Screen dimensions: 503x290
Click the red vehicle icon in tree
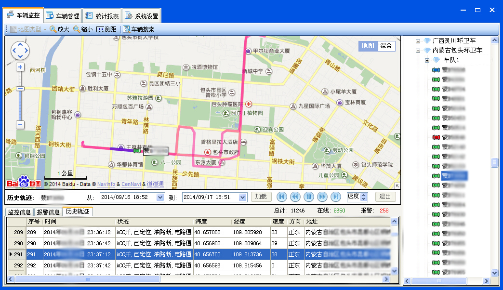point(436,137)
